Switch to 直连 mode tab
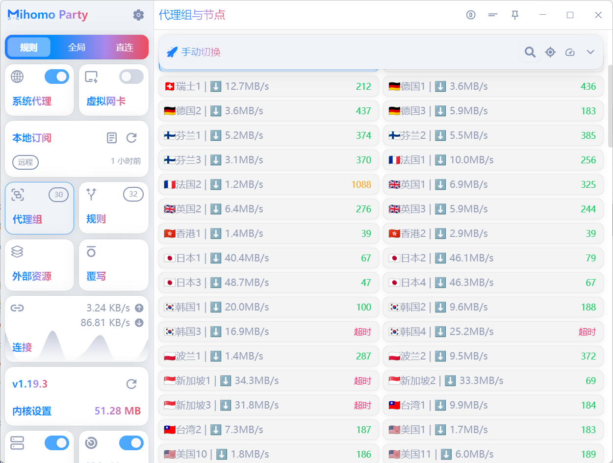The width and height of the screenshot is (613, 463). tap(125, 48)
